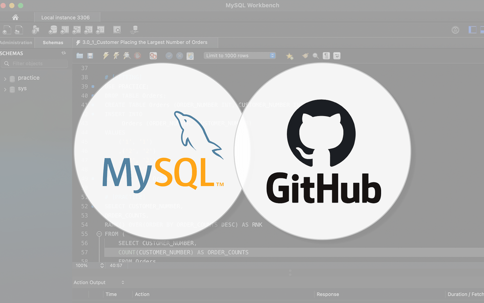Refresh the SCHEMAS list
The height and width of the screenshot is (303, 484).
tap(64, 53)
